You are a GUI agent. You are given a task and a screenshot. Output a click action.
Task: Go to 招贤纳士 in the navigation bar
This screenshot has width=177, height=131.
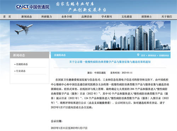coord(147,17)
